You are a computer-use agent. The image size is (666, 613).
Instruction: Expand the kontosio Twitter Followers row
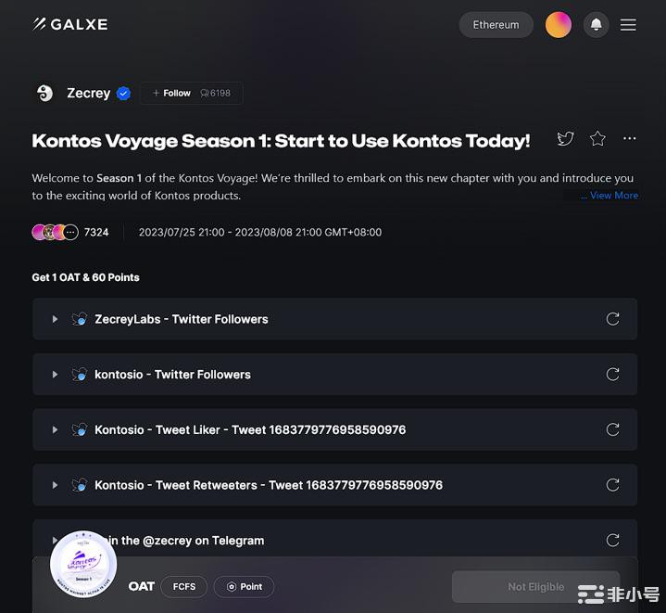[x=334, y=374]
